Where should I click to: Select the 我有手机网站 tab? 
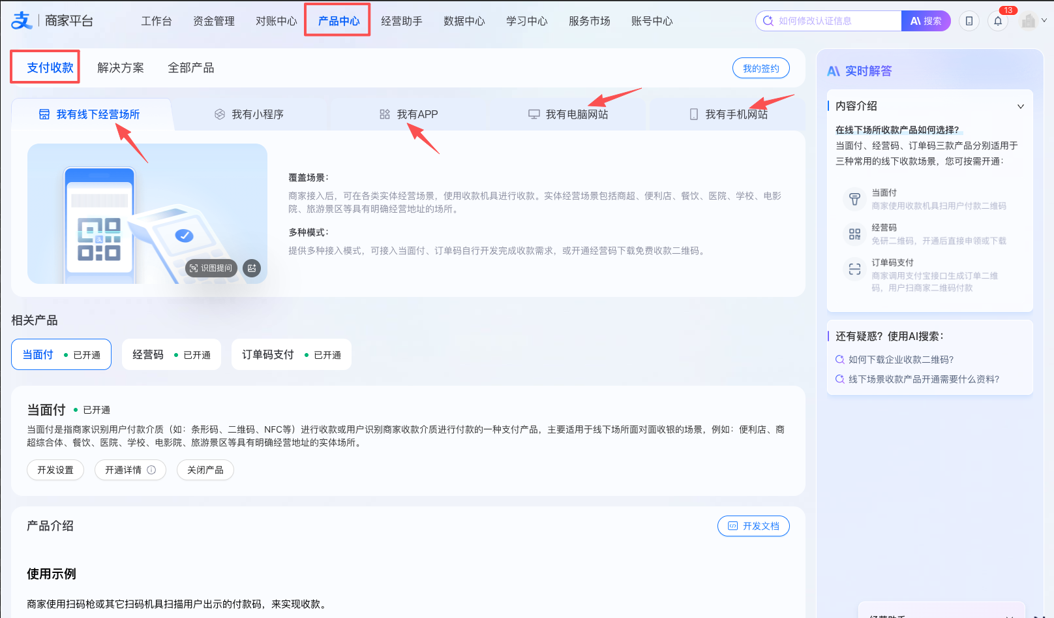[727, 114]
